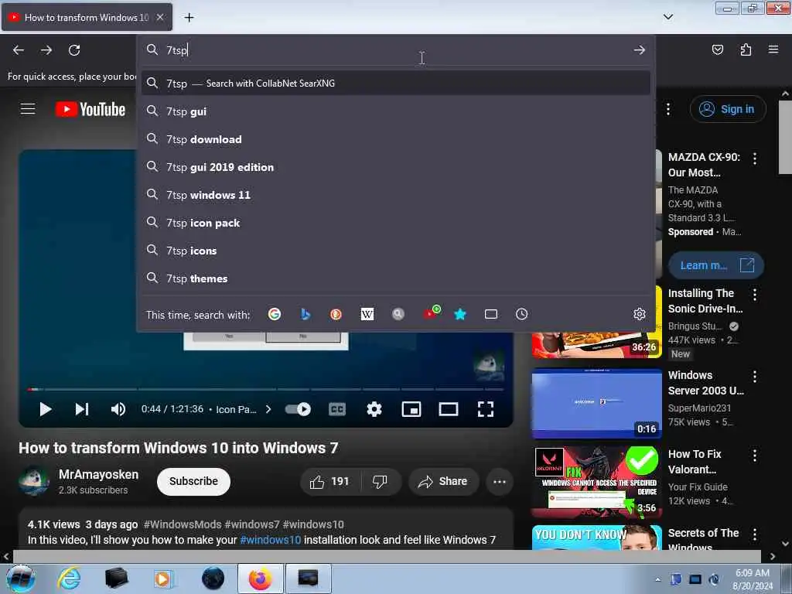Go back with the browser back arrow
Viewport: 792px width, 594px height.
[x=19, y=50]
